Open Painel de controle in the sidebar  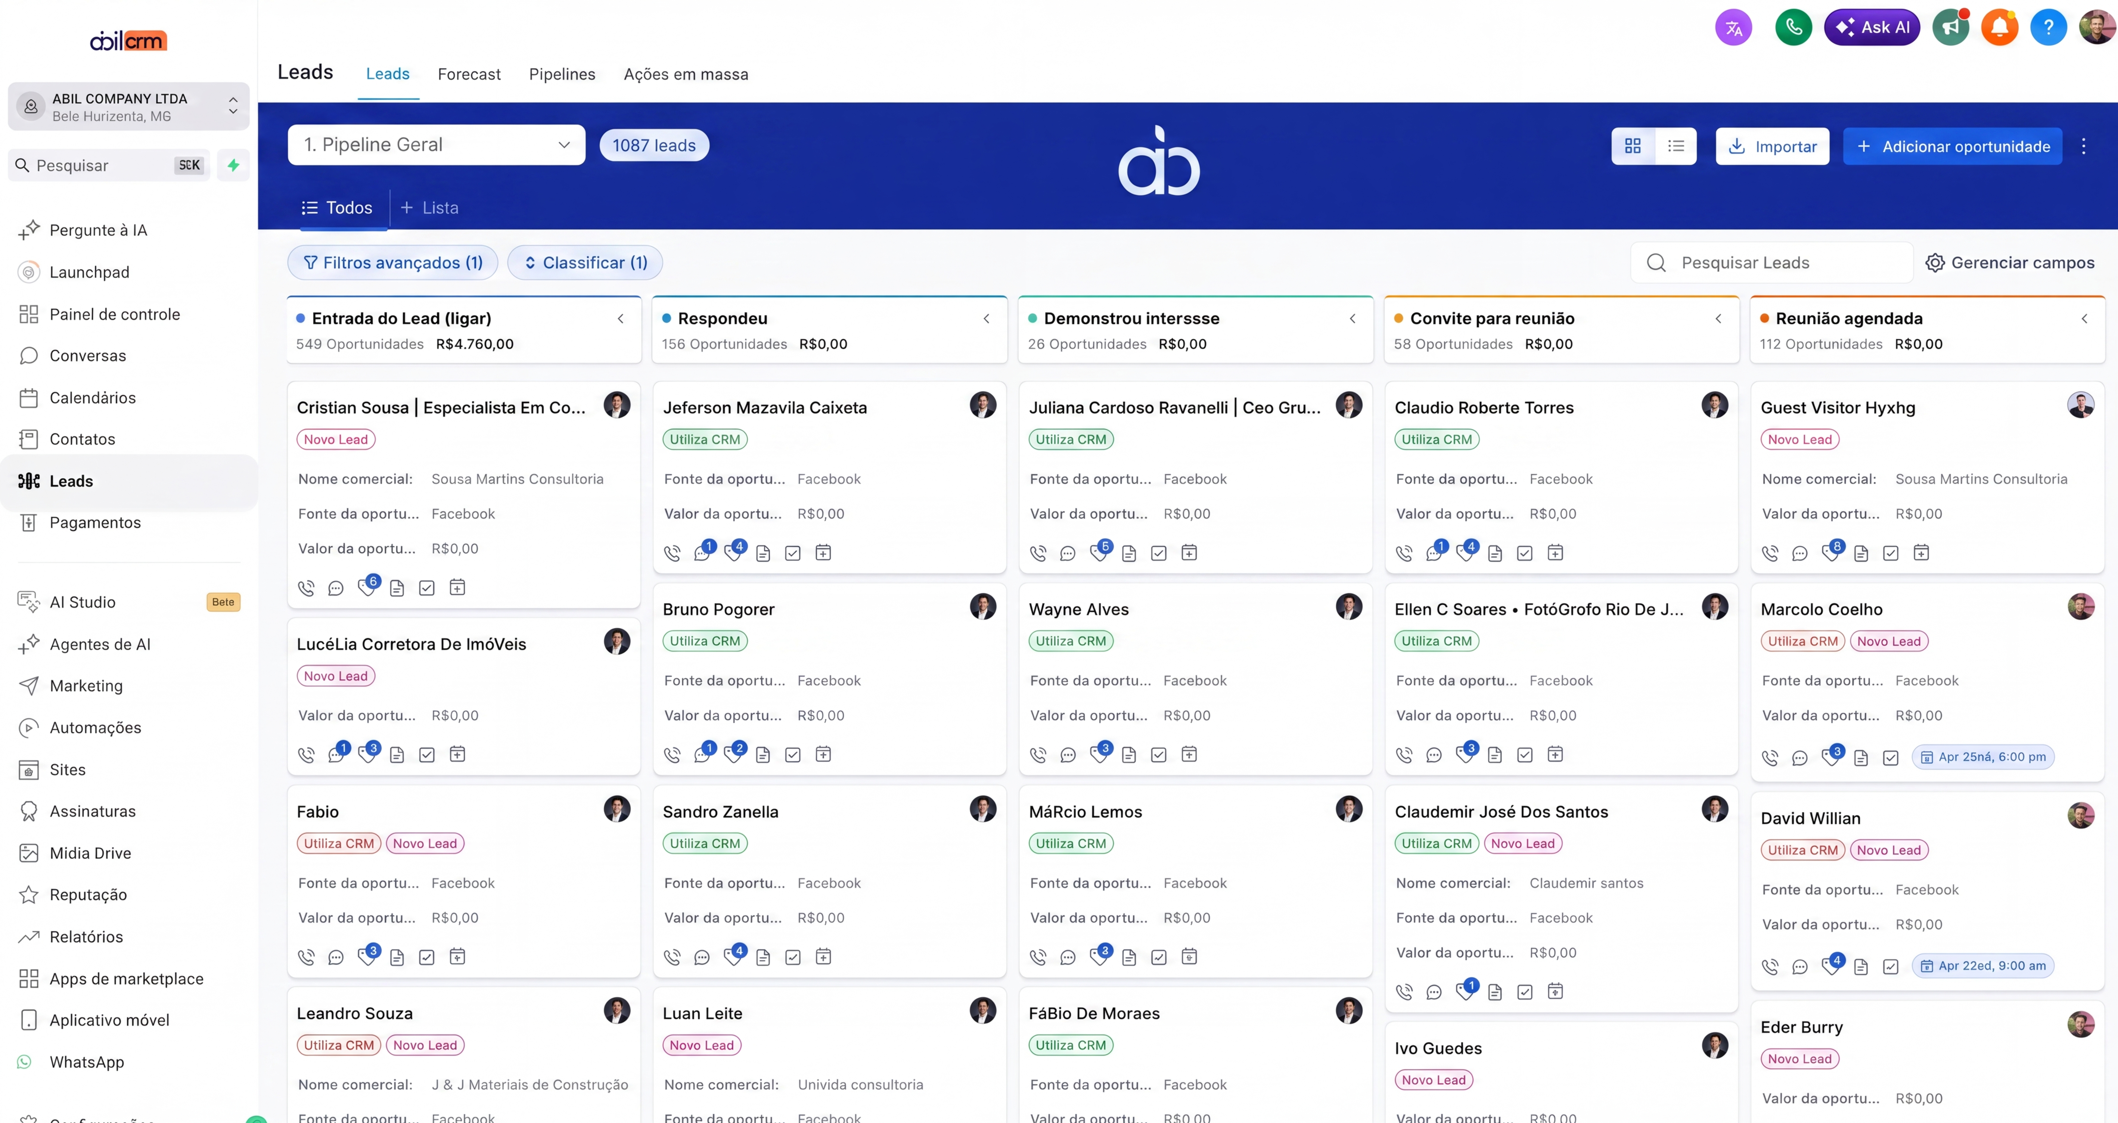click(114, 314)
